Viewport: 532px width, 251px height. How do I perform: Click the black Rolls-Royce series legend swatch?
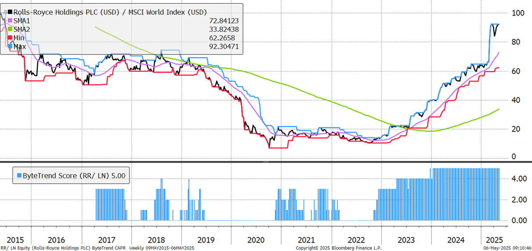pyautogui.click(x=10, y=12)
